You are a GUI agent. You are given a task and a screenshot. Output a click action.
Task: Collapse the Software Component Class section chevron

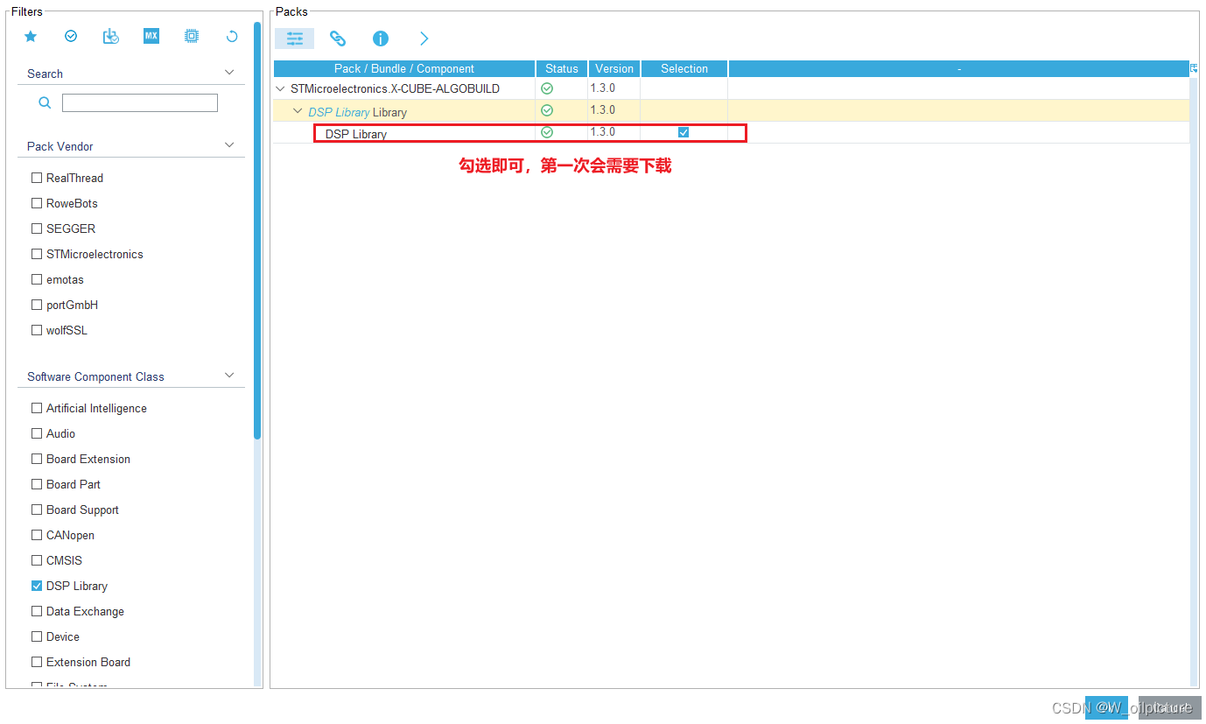click(229, 376)
